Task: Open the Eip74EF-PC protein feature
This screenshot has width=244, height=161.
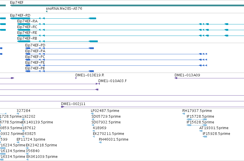Action: pyautogui.click(x=116, y=60)
